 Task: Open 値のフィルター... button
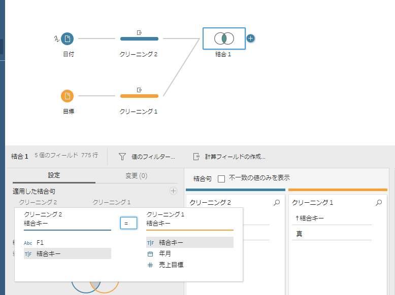(147, 157)
